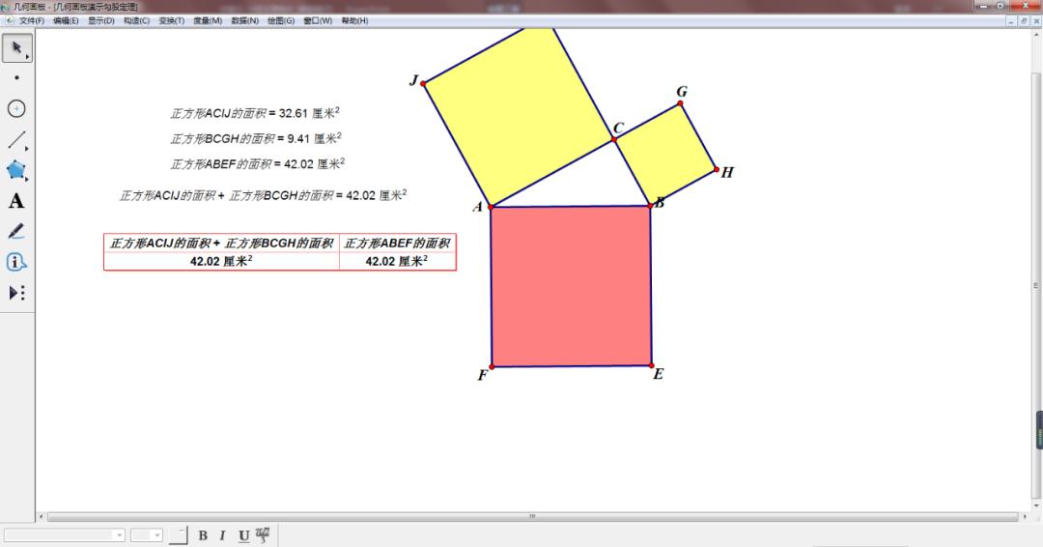Open the 窗口(W) menu

click(318, 20)
